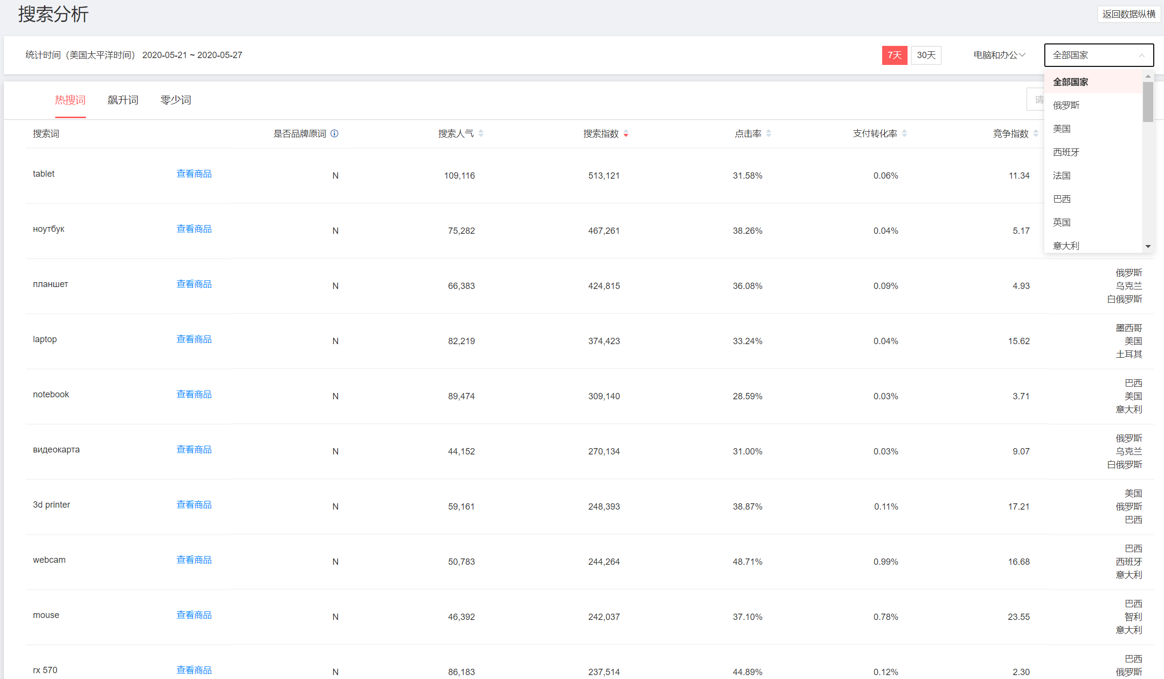1164x679 pixels.
Task: Sort by 搜索指数 column arrows
Action: tap(626, 133)
